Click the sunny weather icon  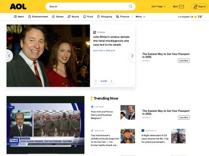(x=196, y=17)
